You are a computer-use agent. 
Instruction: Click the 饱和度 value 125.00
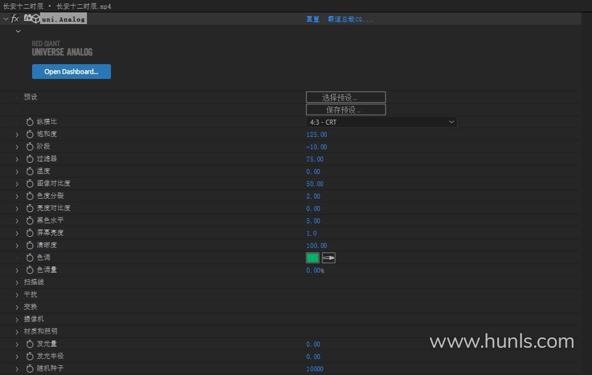pyautogui.click(x=317, y=134)
